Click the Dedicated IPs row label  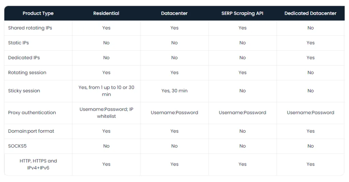pyautogui.click(x=24, y=58)
